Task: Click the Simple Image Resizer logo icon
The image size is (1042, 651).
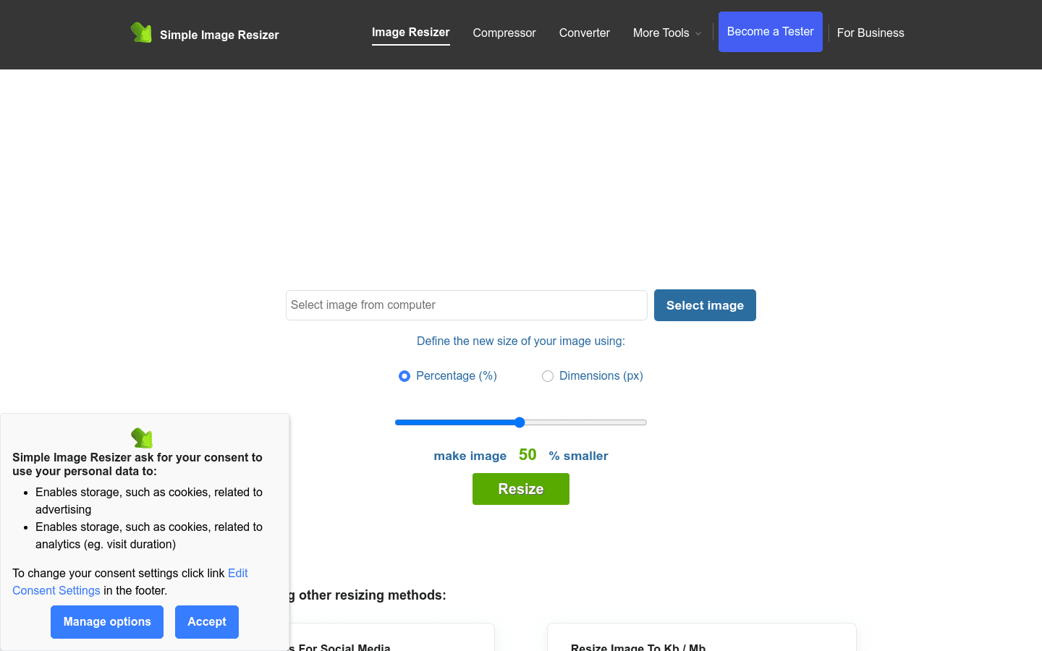Action: 142,33
